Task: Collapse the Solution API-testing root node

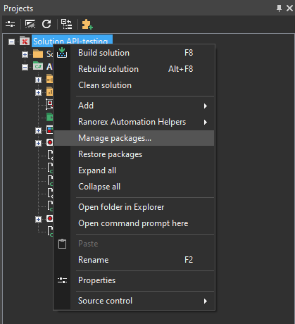Action: point(11,42)
